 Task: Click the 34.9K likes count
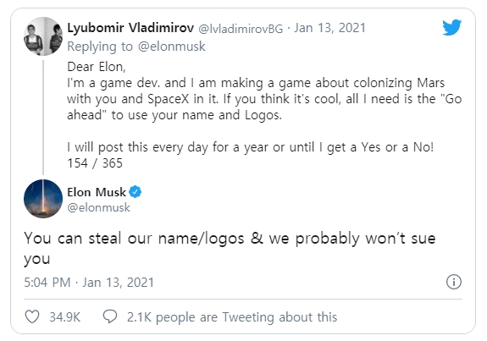(65, 317)
